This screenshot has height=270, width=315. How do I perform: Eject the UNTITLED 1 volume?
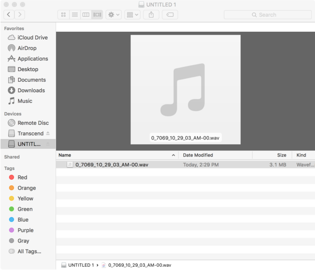pyautogui.click(x=48, y=144)
